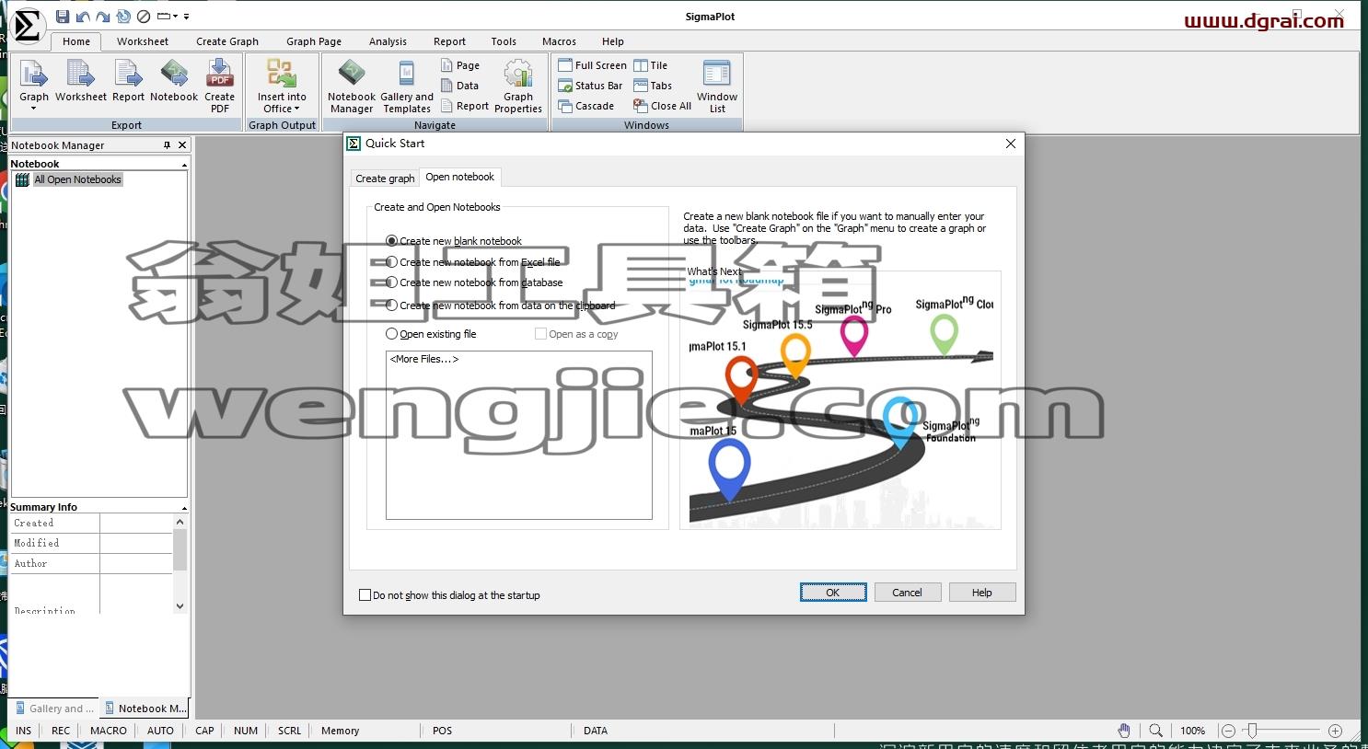1368x749 pixels.
Task: Open the Macros ribbon tab
Action: point(559,41)
